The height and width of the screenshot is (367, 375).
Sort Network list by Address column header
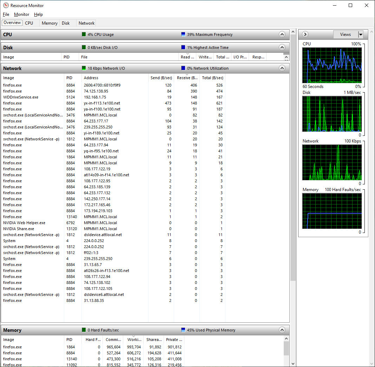115,78
